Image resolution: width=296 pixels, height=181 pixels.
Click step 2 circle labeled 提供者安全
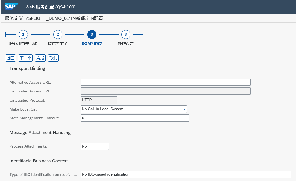coord(58,34)
